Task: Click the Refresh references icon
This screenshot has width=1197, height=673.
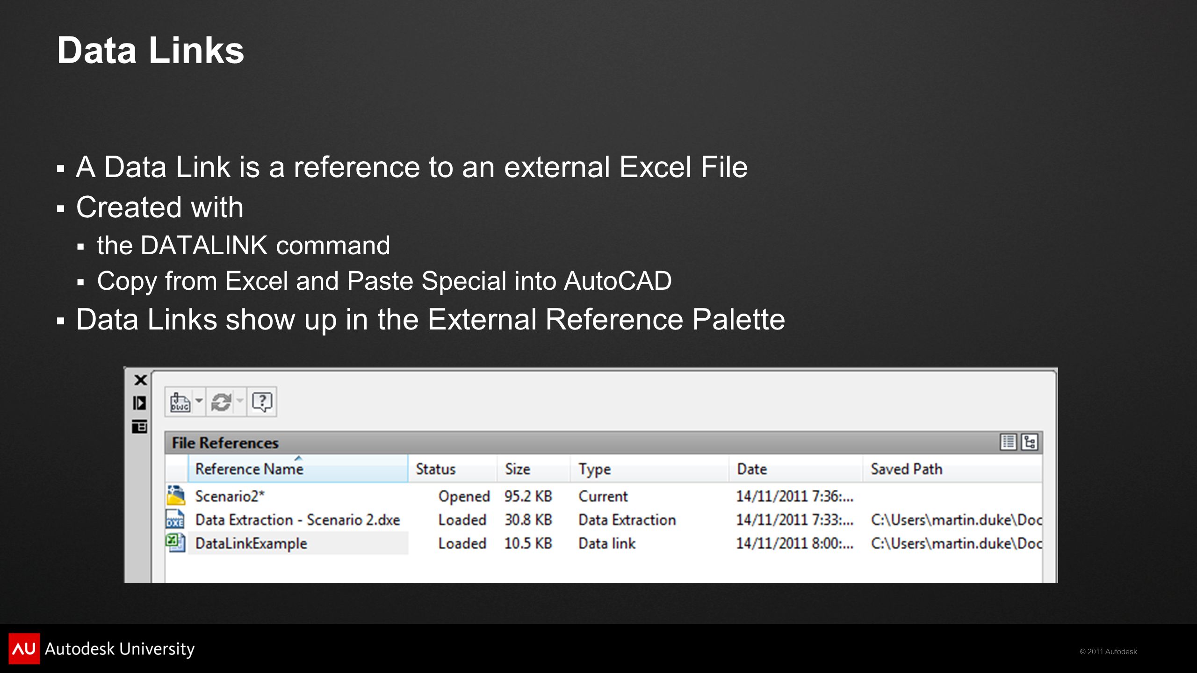Action: [x=221, y=402]
